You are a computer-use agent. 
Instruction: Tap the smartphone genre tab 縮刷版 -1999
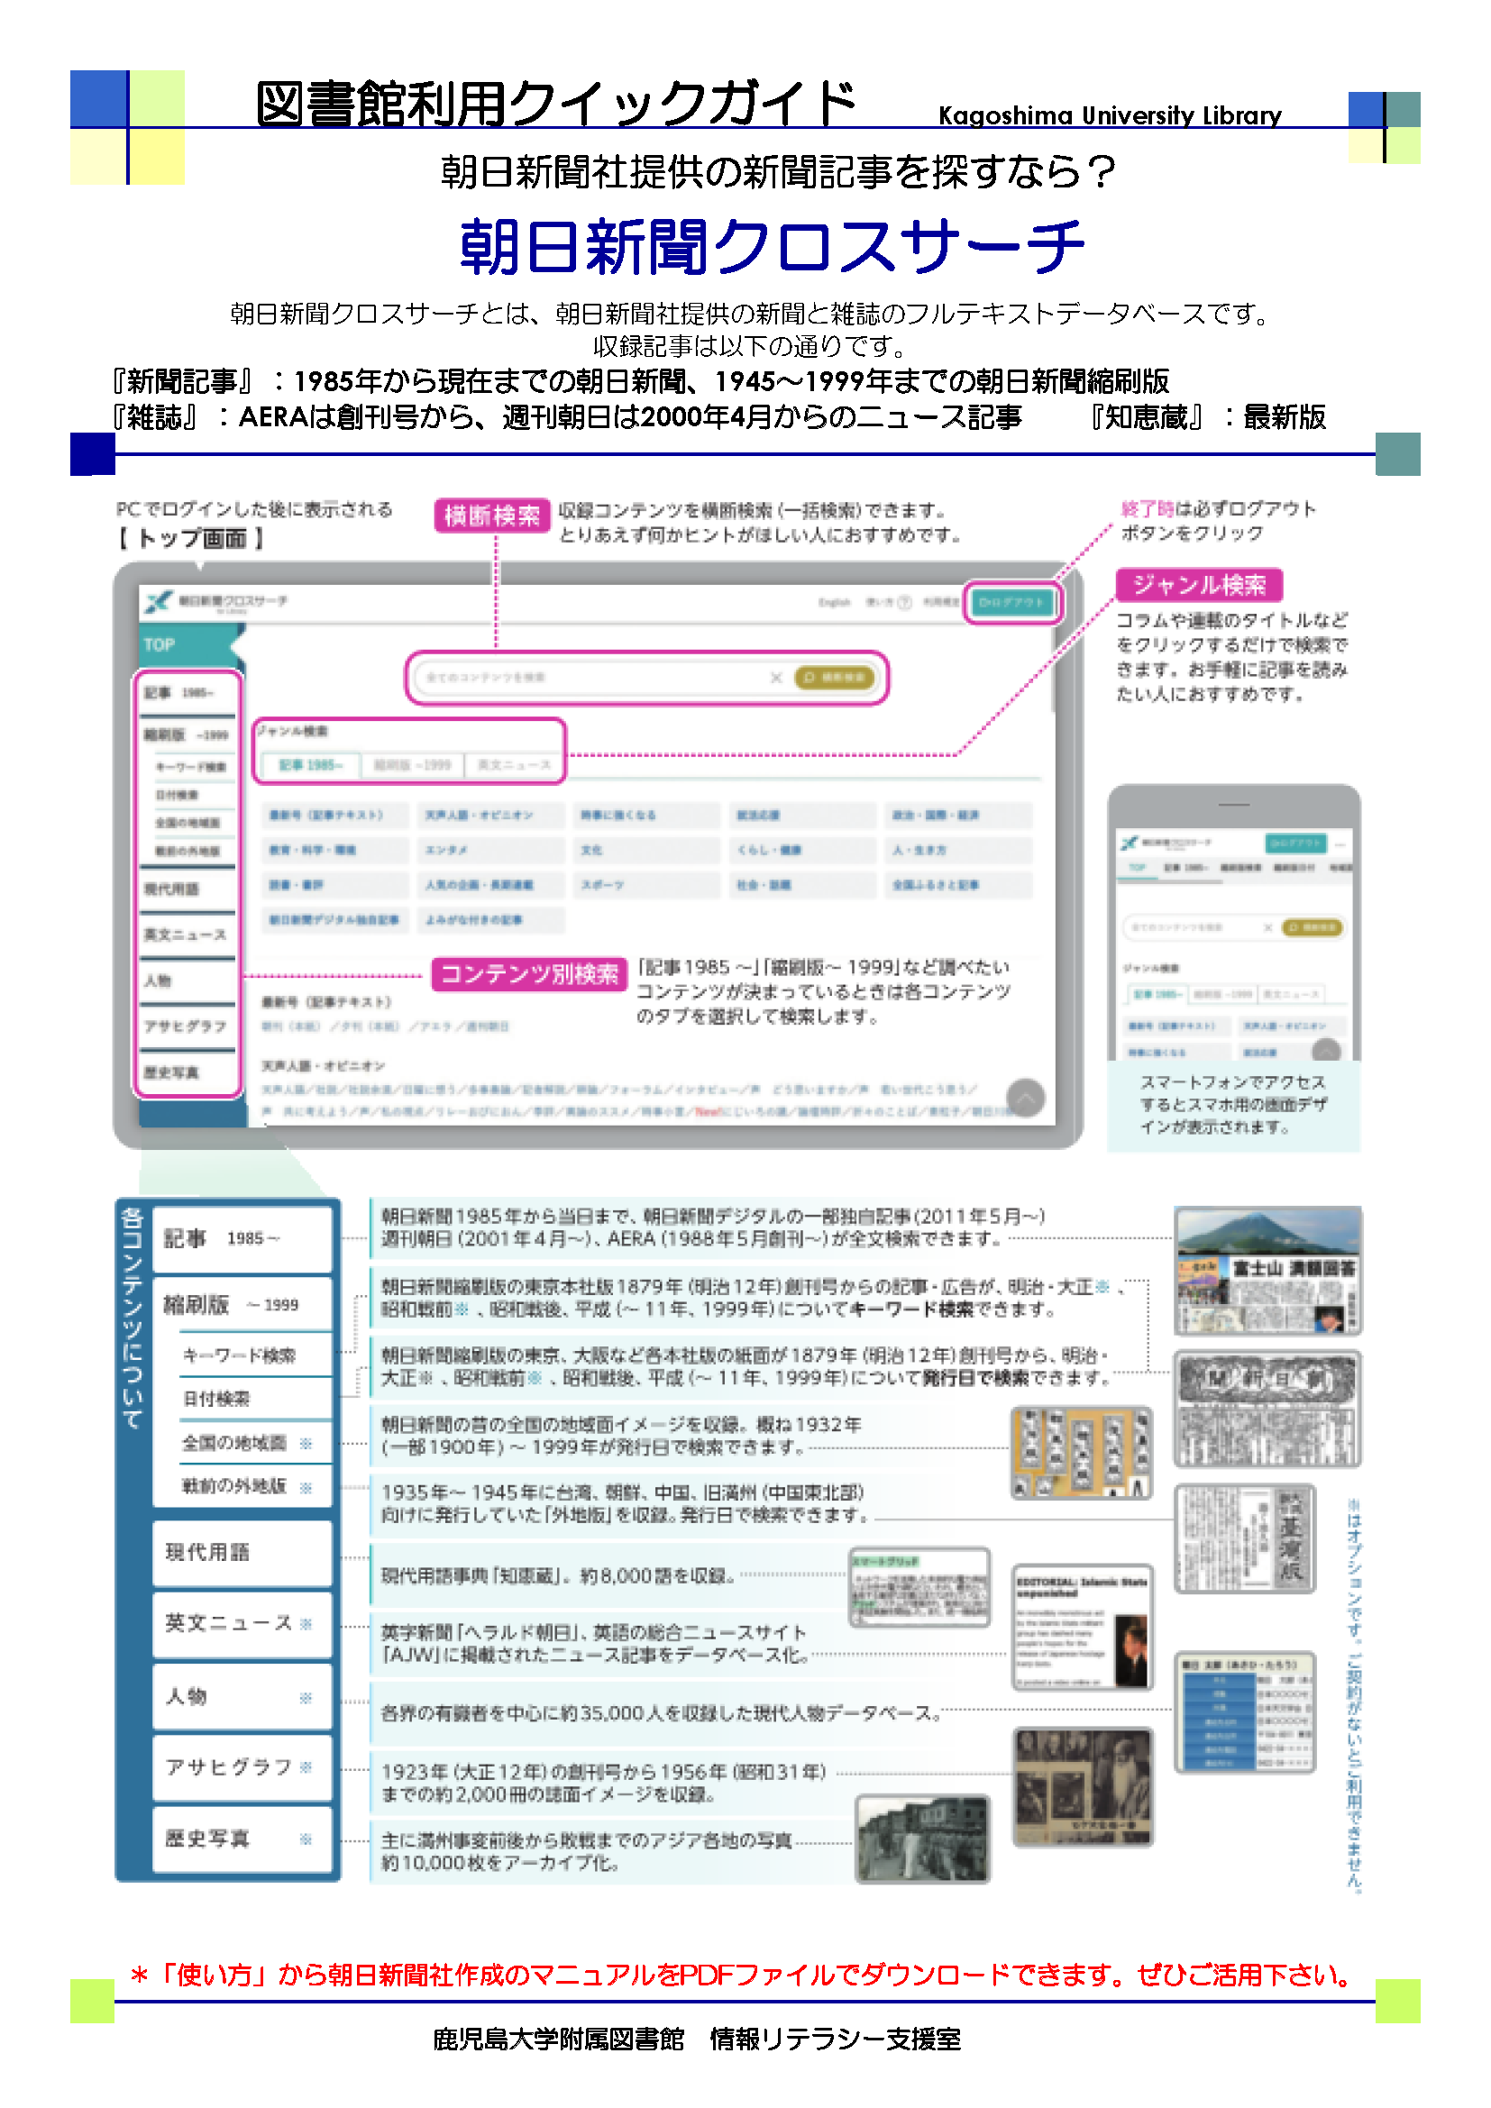(1222, 994)
